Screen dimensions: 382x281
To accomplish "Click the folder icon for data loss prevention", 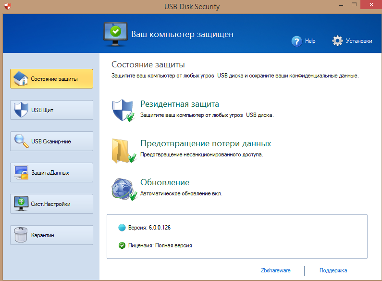I will coord(124,151).
